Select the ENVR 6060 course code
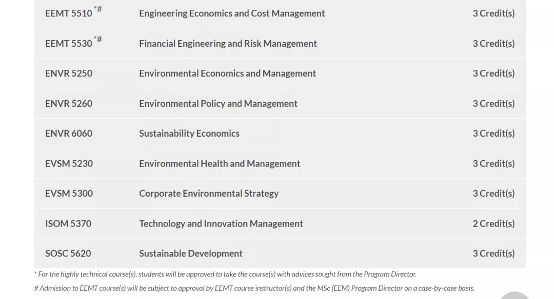The width and height of the screenshot is (554, 299). click(69, 134)
